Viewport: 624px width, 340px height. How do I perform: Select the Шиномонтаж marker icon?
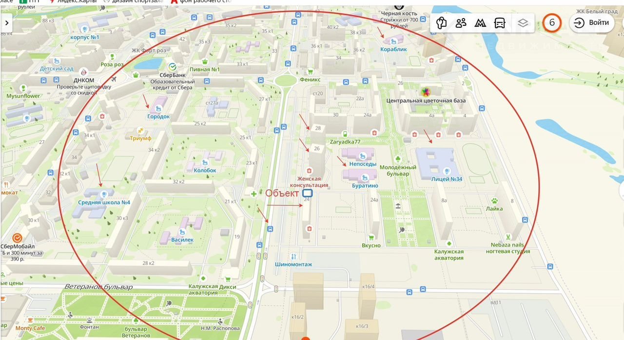pos(293,256)
